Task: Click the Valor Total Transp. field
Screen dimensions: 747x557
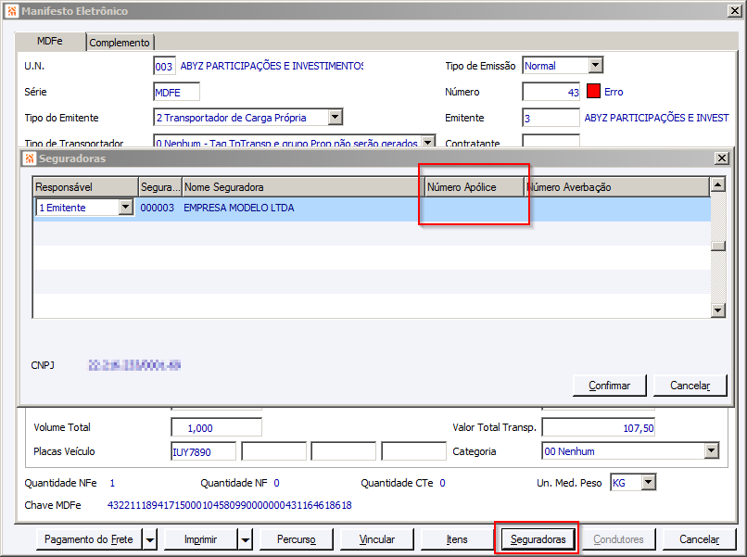Action: [x=599, y=427]
